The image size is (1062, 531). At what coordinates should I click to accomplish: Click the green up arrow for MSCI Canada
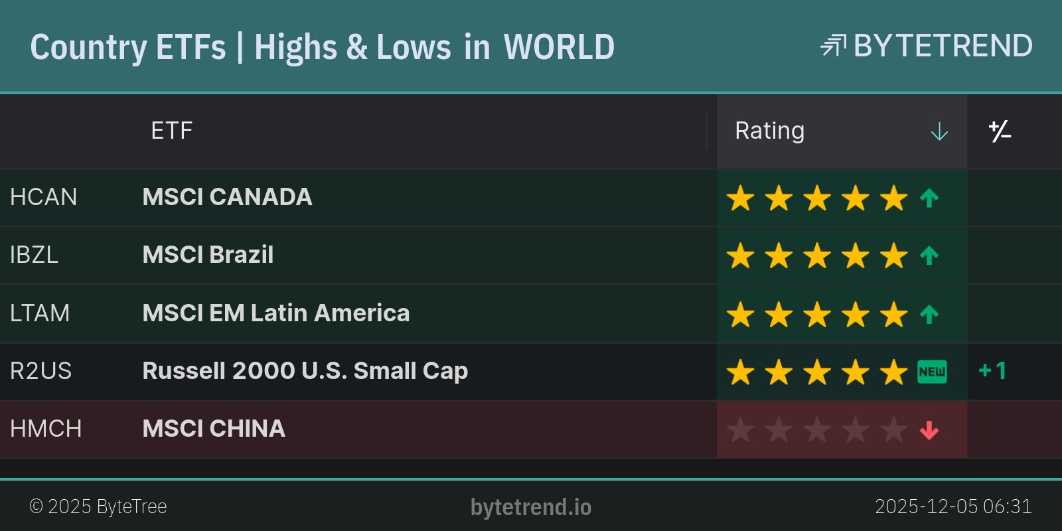tap(929, 198)
